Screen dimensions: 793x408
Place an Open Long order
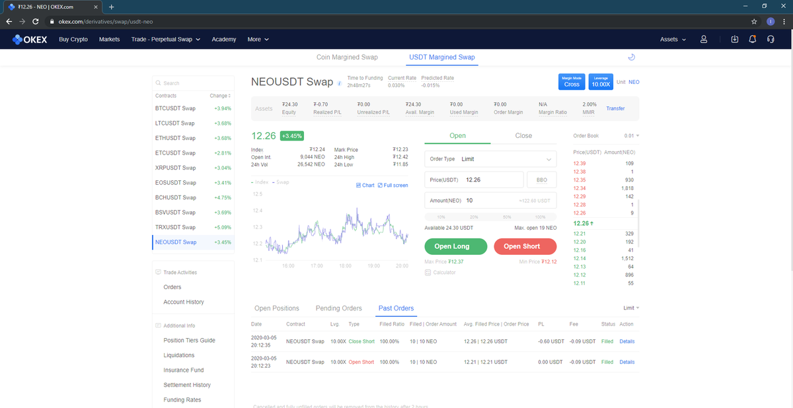pyautogui.click(x=457, y=246)
